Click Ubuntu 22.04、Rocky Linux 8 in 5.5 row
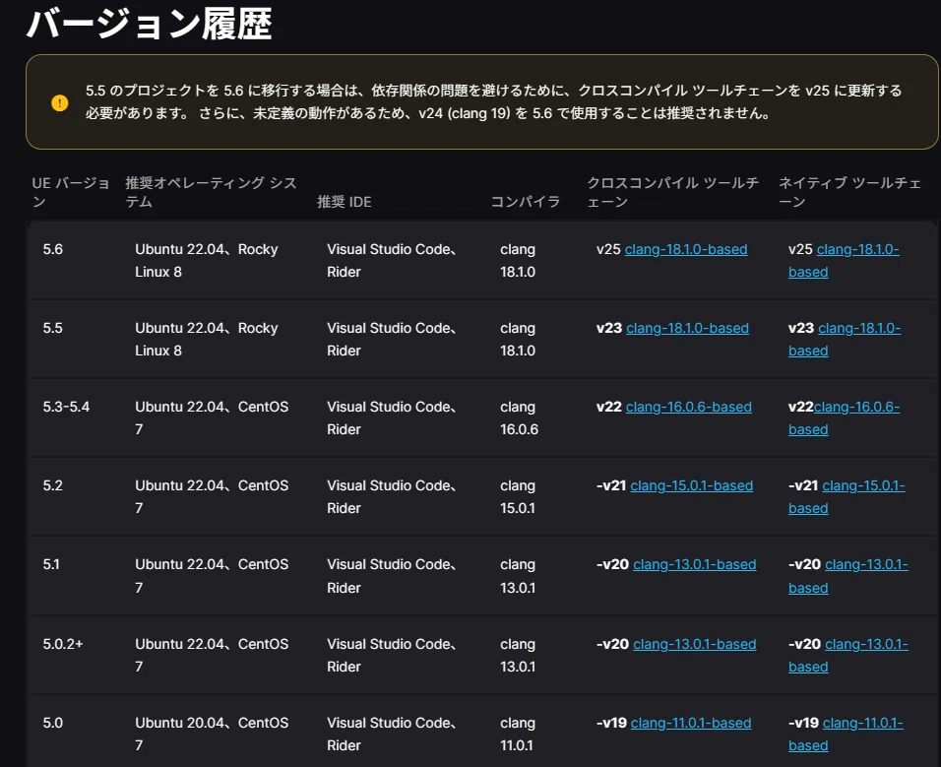Screen dimensions: 941x767 [x=207, y=339]
